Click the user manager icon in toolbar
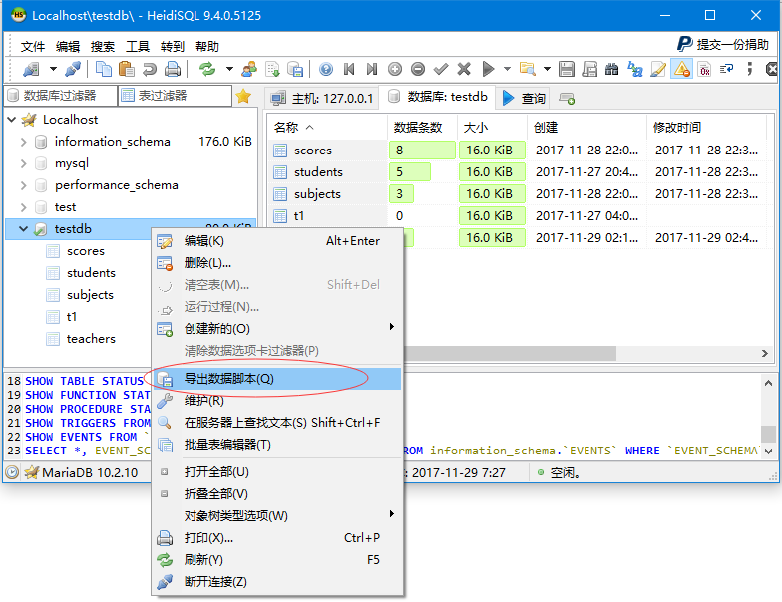782x602 pixels. (x=249, y=69)
